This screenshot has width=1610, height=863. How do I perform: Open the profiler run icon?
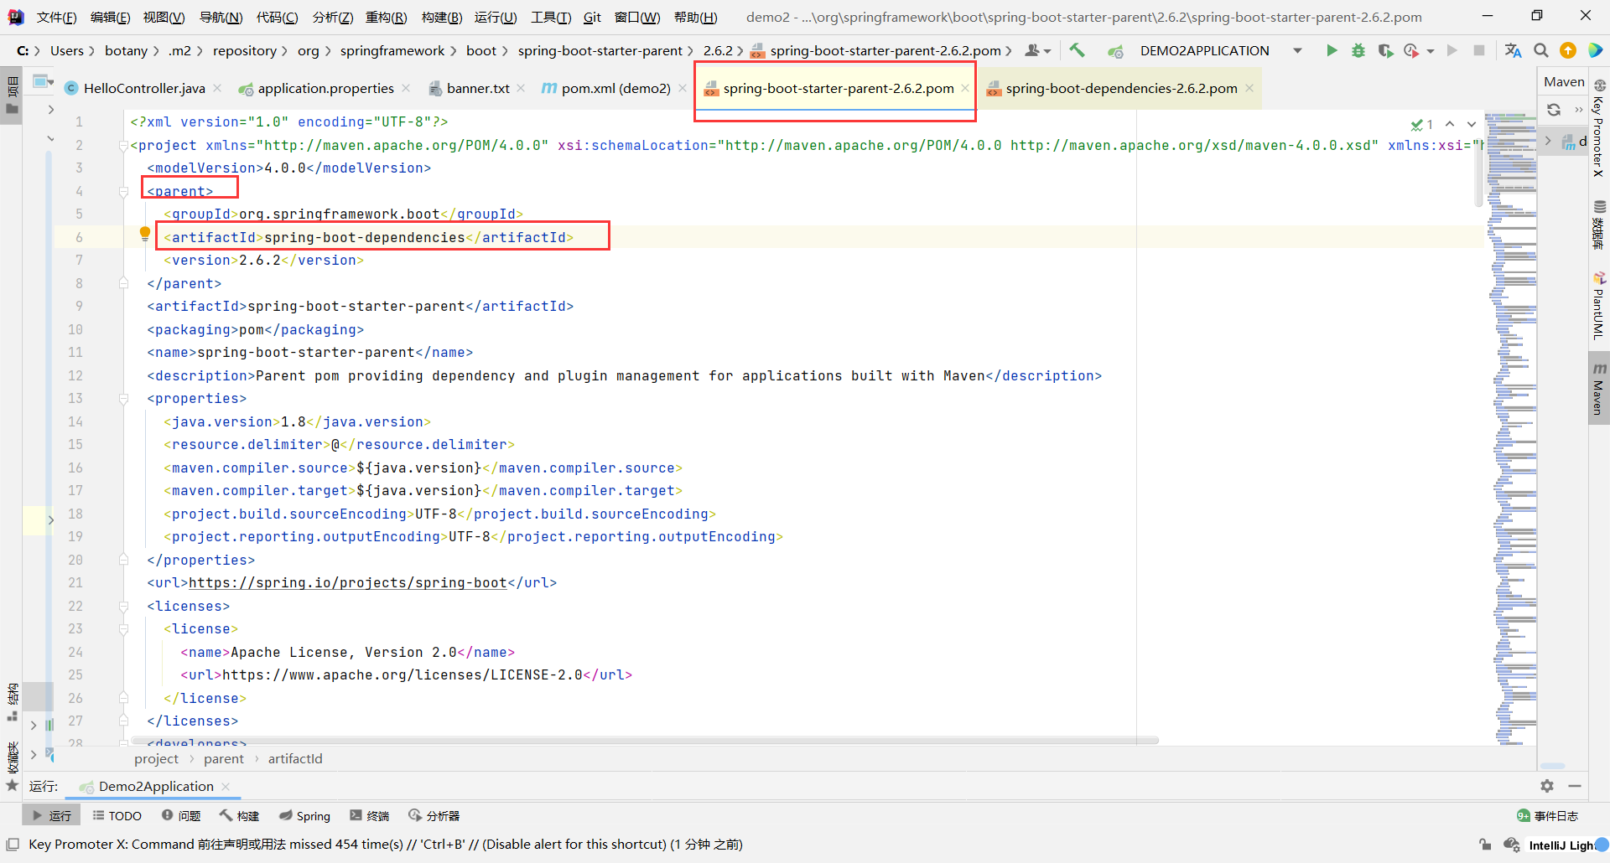pyautogui.click(x=1412, y=50)
